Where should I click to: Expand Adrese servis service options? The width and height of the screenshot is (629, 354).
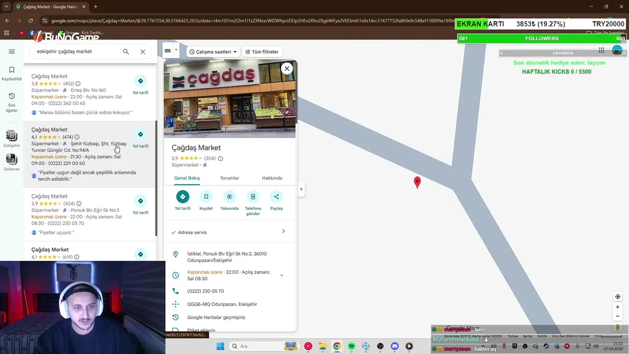[x=229, y=232]
